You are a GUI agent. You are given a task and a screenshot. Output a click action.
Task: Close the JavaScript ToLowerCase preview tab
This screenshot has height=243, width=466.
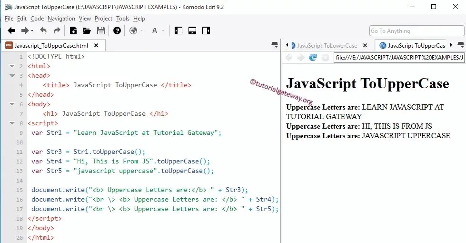point(365,46)
